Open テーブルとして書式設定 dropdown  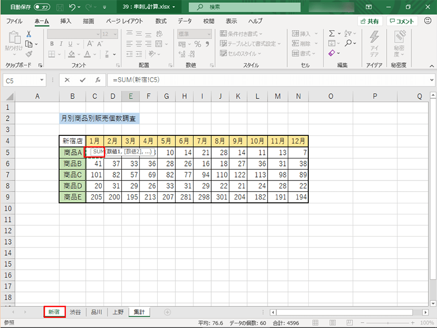coord(250,44)
